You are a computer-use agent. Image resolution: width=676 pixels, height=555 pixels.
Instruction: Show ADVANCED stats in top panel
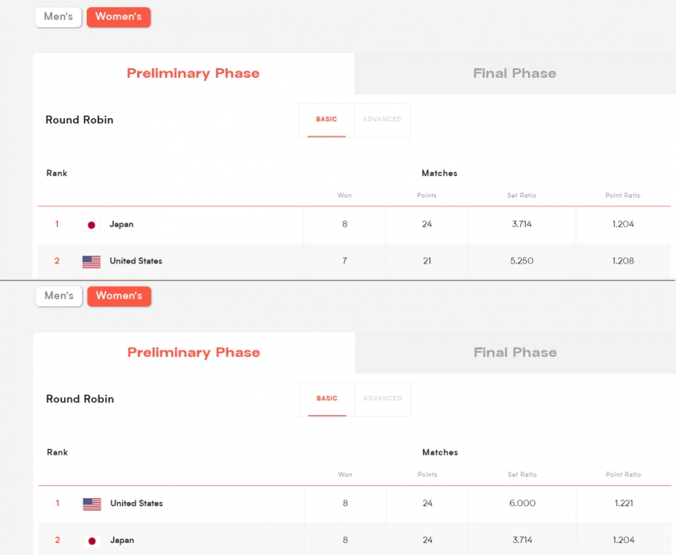382,120
